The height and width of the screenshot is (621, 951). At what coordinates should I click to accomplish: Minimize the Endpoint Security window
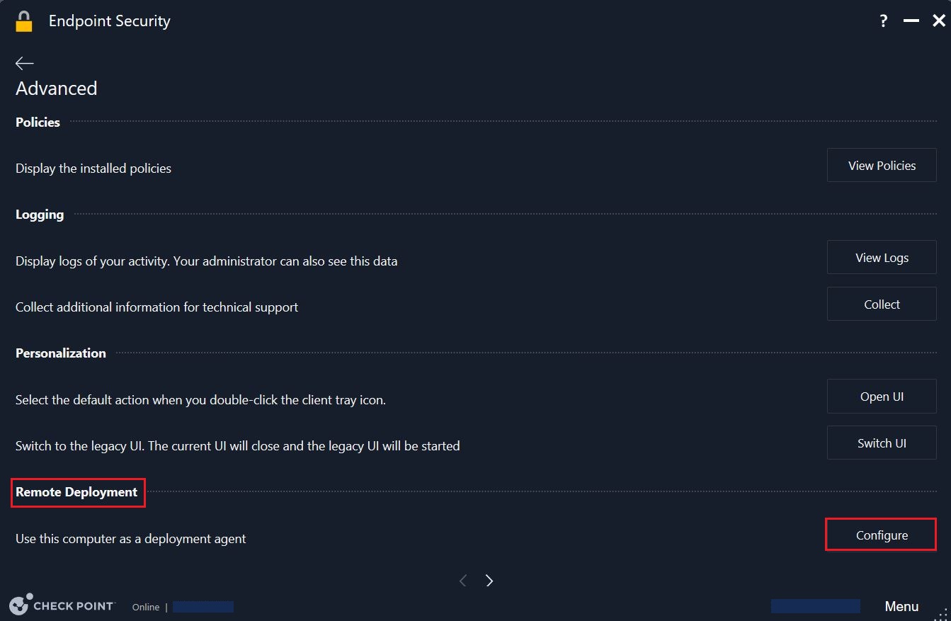911,21
